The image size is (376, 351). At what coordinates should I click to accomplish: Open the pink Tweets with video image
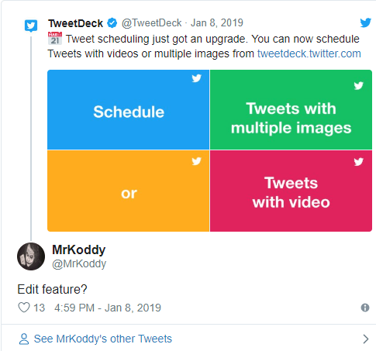pyautogui.click(x=291, y=191)
